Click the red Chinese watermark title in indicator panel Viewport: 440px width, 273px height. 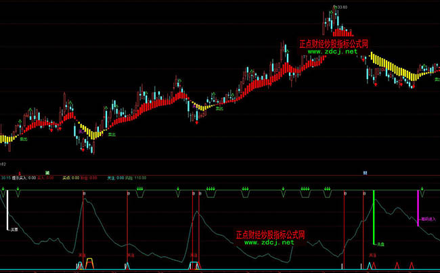pyautogui.click(x=269, y=235)
